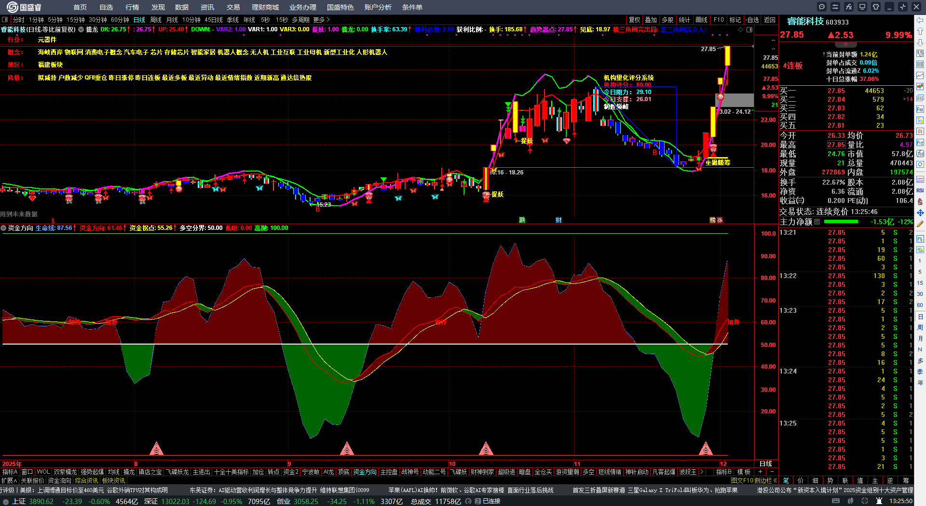Open the quote grid table icon in sidebar
Screen dimensions: 926x506
coord(920,65)
